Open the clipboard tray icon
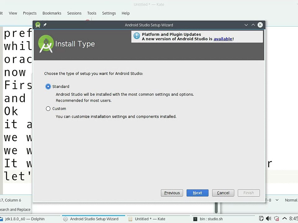298x223 pixels. [261, 219]
